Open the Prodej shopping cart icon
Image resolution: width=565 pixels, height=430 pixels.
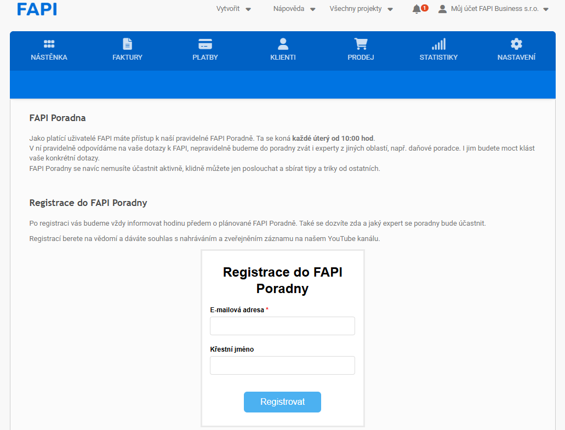tap(361, 44)
